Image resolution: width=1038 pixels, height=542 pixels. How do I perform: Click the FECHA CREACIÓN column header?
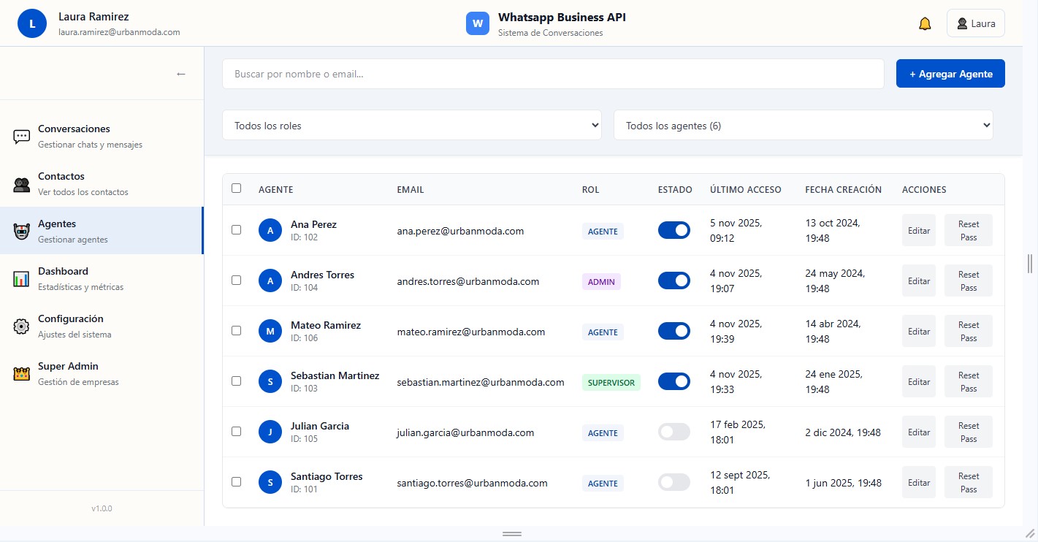point(844,189)
